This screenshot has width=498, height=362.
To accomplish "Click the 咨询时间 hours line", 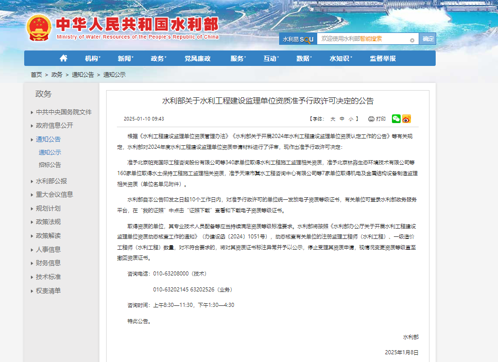I will (x=181, y=305).
